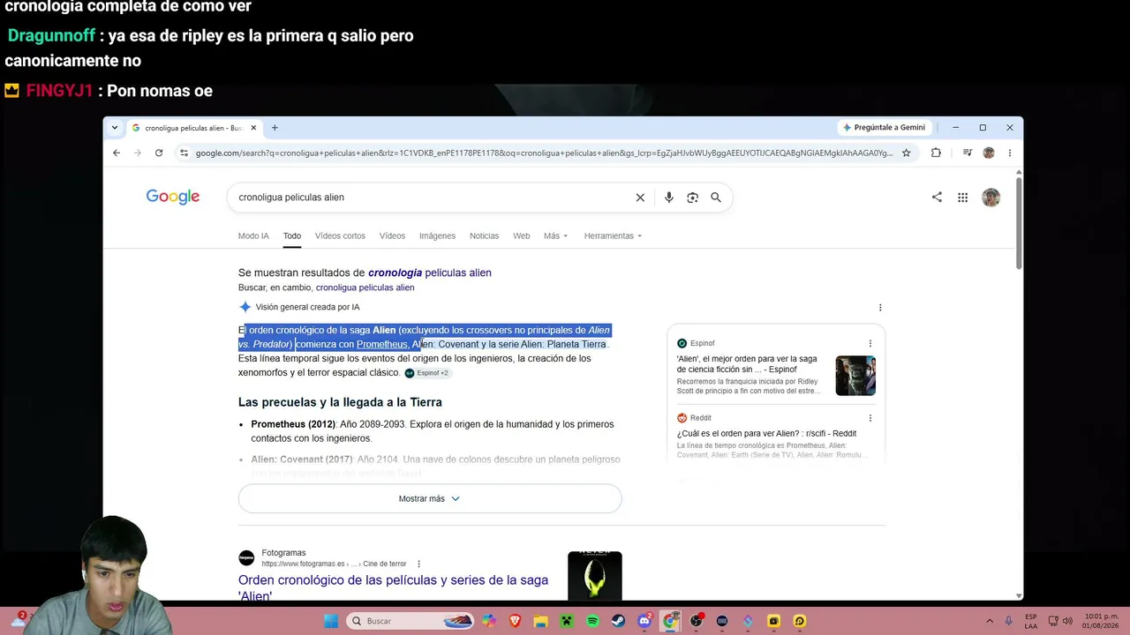Screen dimensions: 1130x635
Task: Submit the search with the magnifier icon
Action: pos(716,198)
